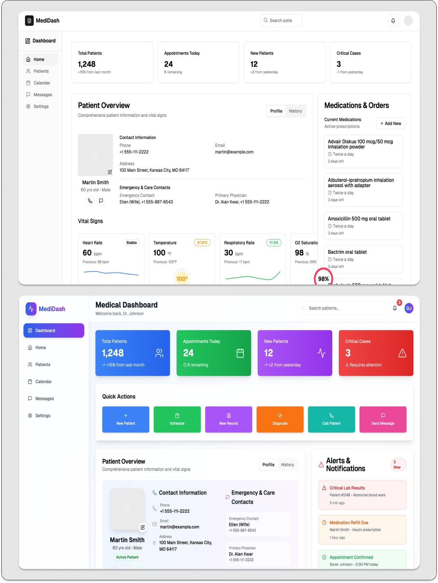The height and width of the screenshot is (583, 438).
Task: Select Profile tab in top Patient Overview
Action: tap(276, 111)
